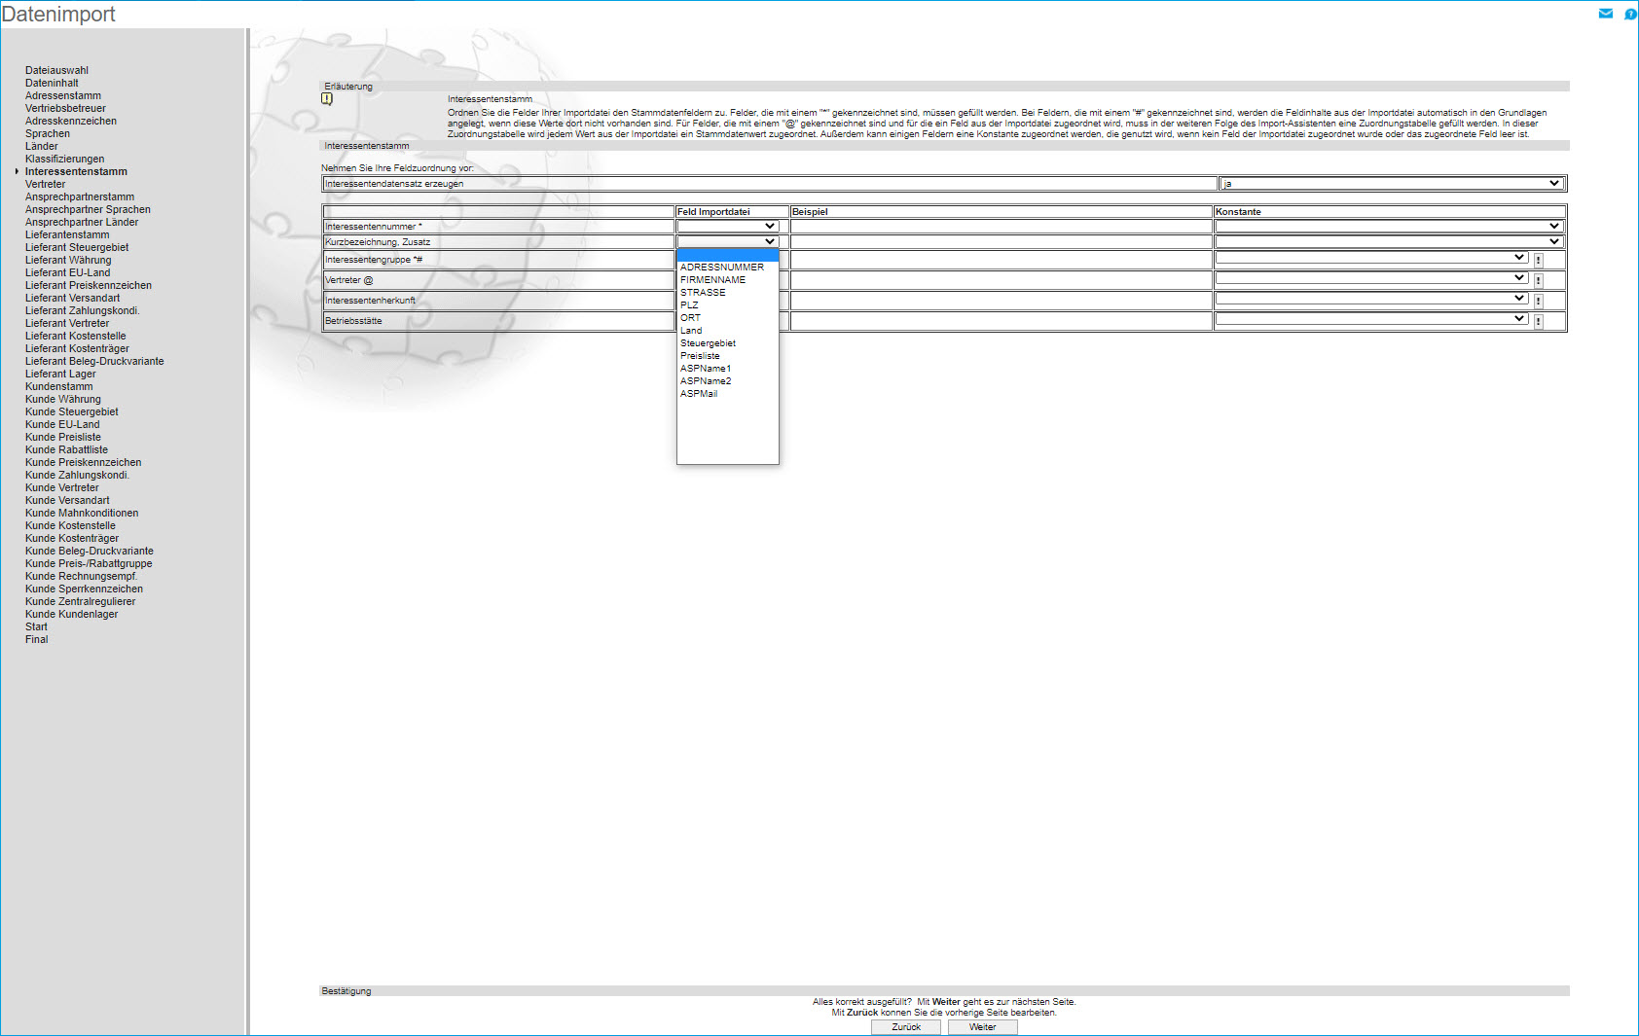Viewport: 1639px width, 1036px height.
Task: Click the 'Betriebsstätte' field label cell
Action: click(x=498, y=321)
